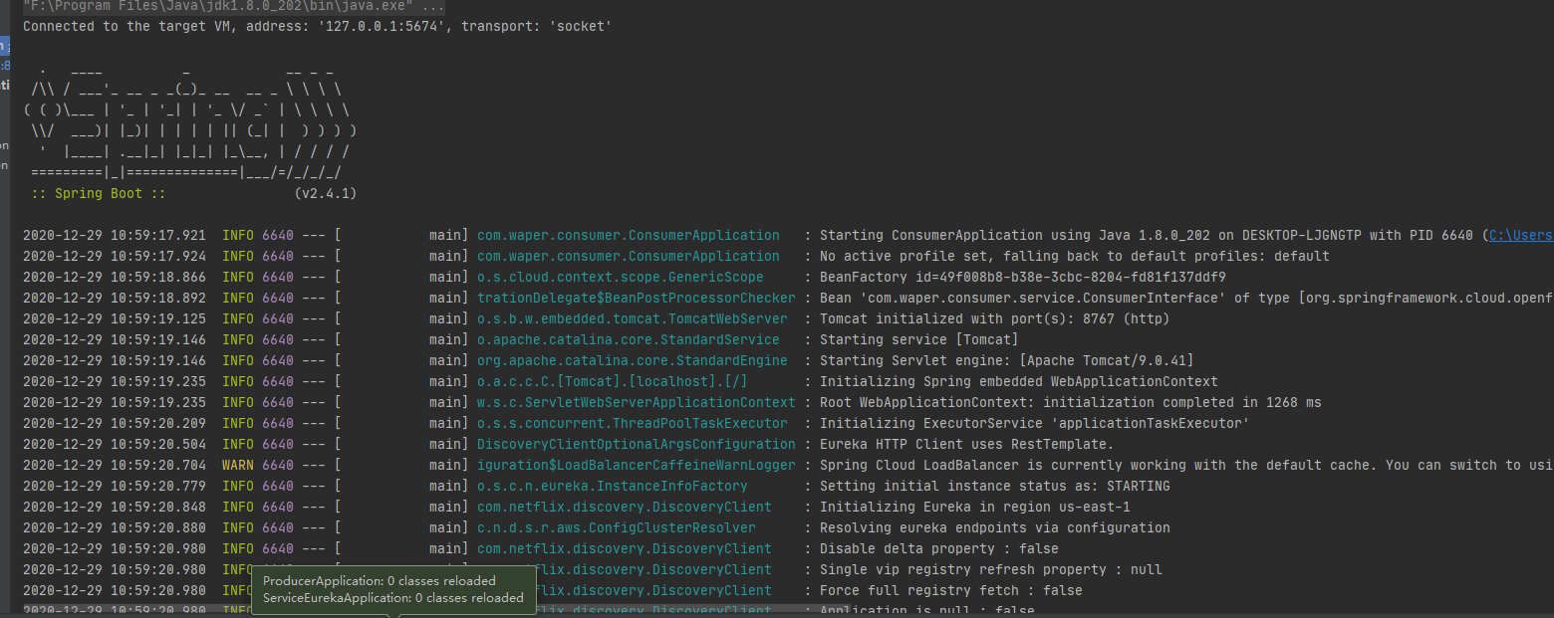Click 'Connected to the target VM' line
1554x618 pixels.
tap(318, 26)
